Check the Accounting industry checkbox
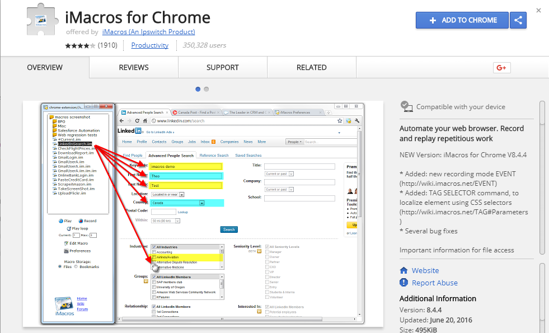This screenshot has height=333, width=549. 154,252
